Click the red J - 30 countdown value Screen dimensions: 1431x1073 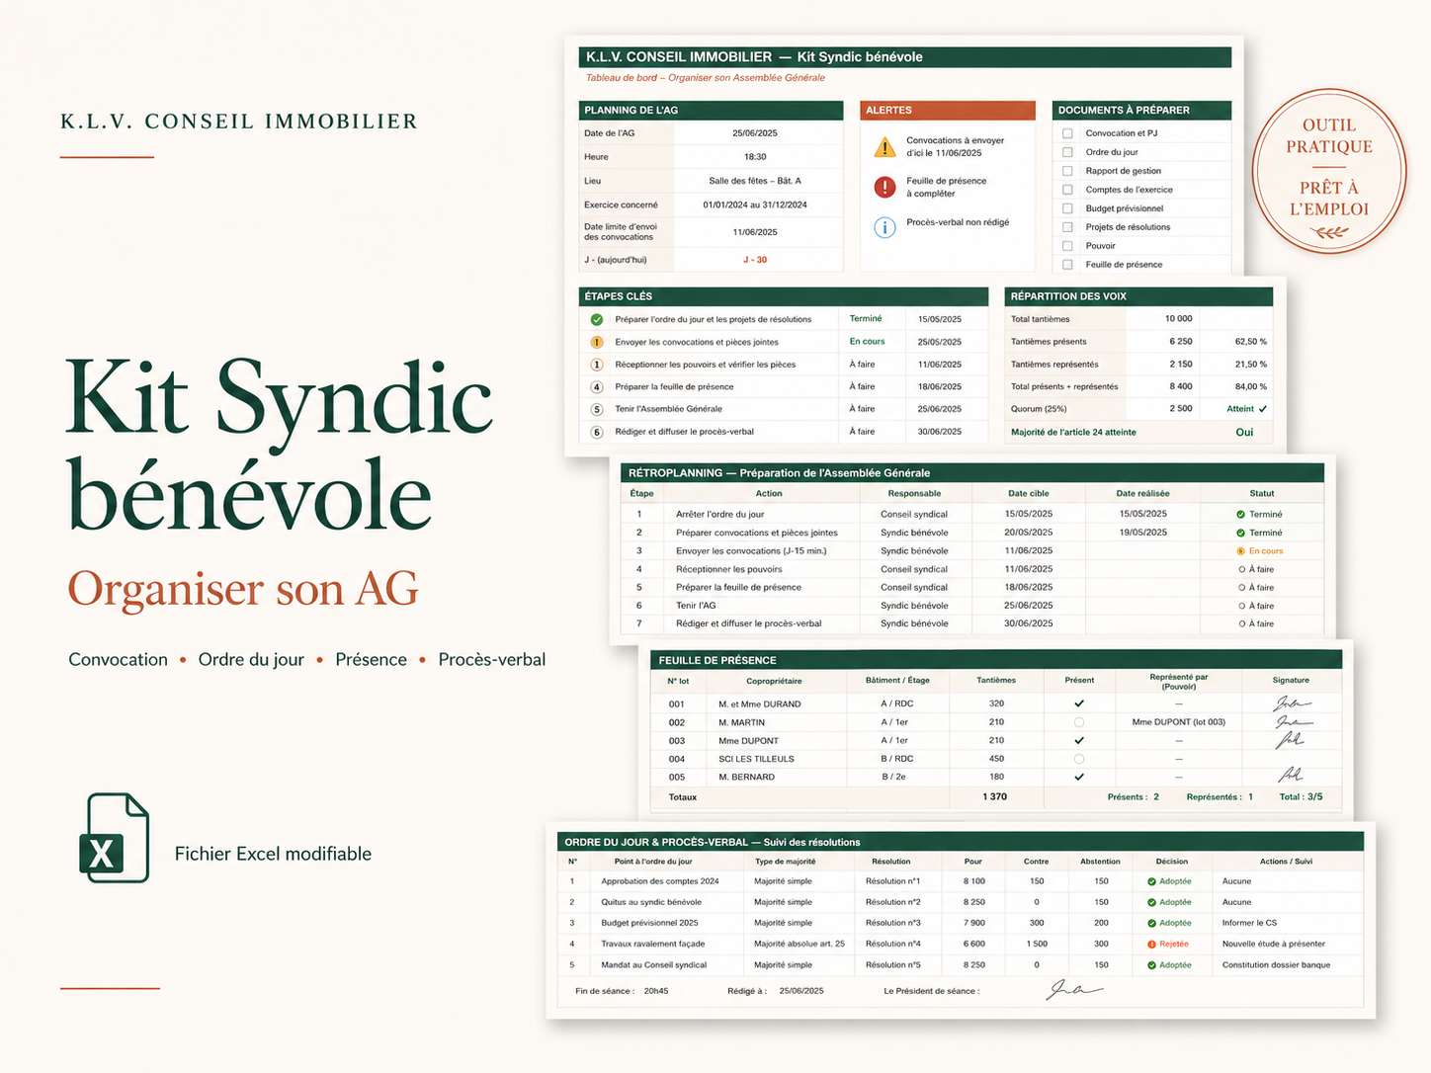pyautogui.click(x=755, y=260)
